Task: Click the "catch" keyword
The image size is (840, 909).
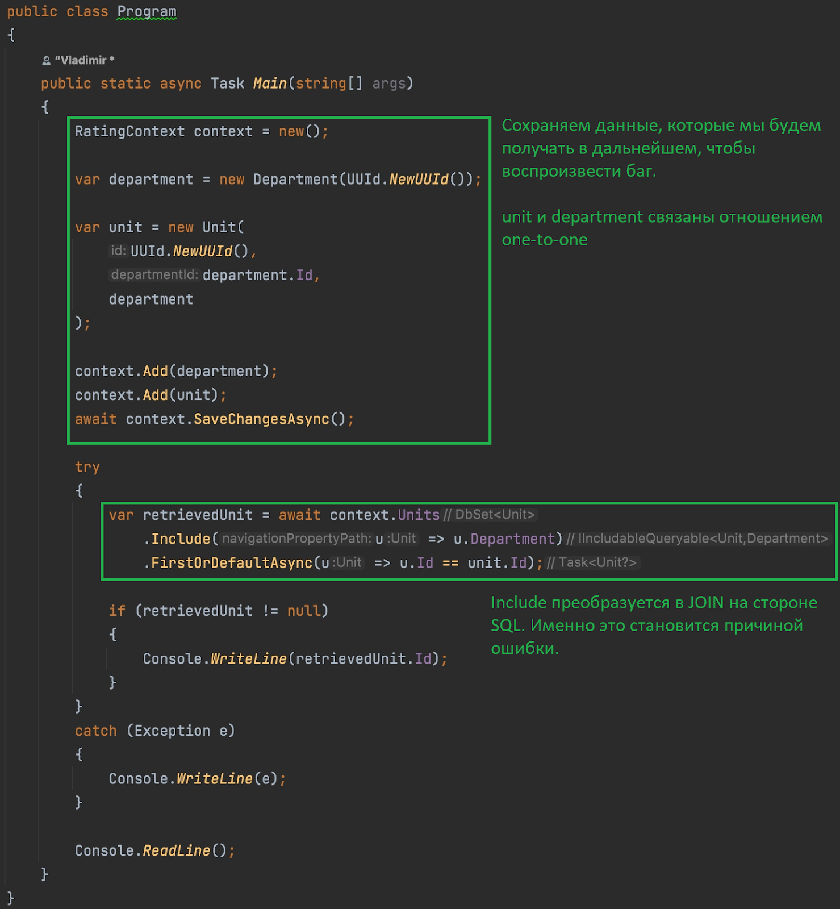Action: tap(96, 731)
